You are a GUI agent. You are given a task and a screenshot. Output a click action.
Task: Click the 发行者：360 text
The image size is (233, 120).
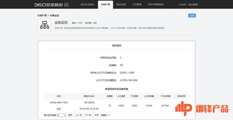[x=91, y=23]
